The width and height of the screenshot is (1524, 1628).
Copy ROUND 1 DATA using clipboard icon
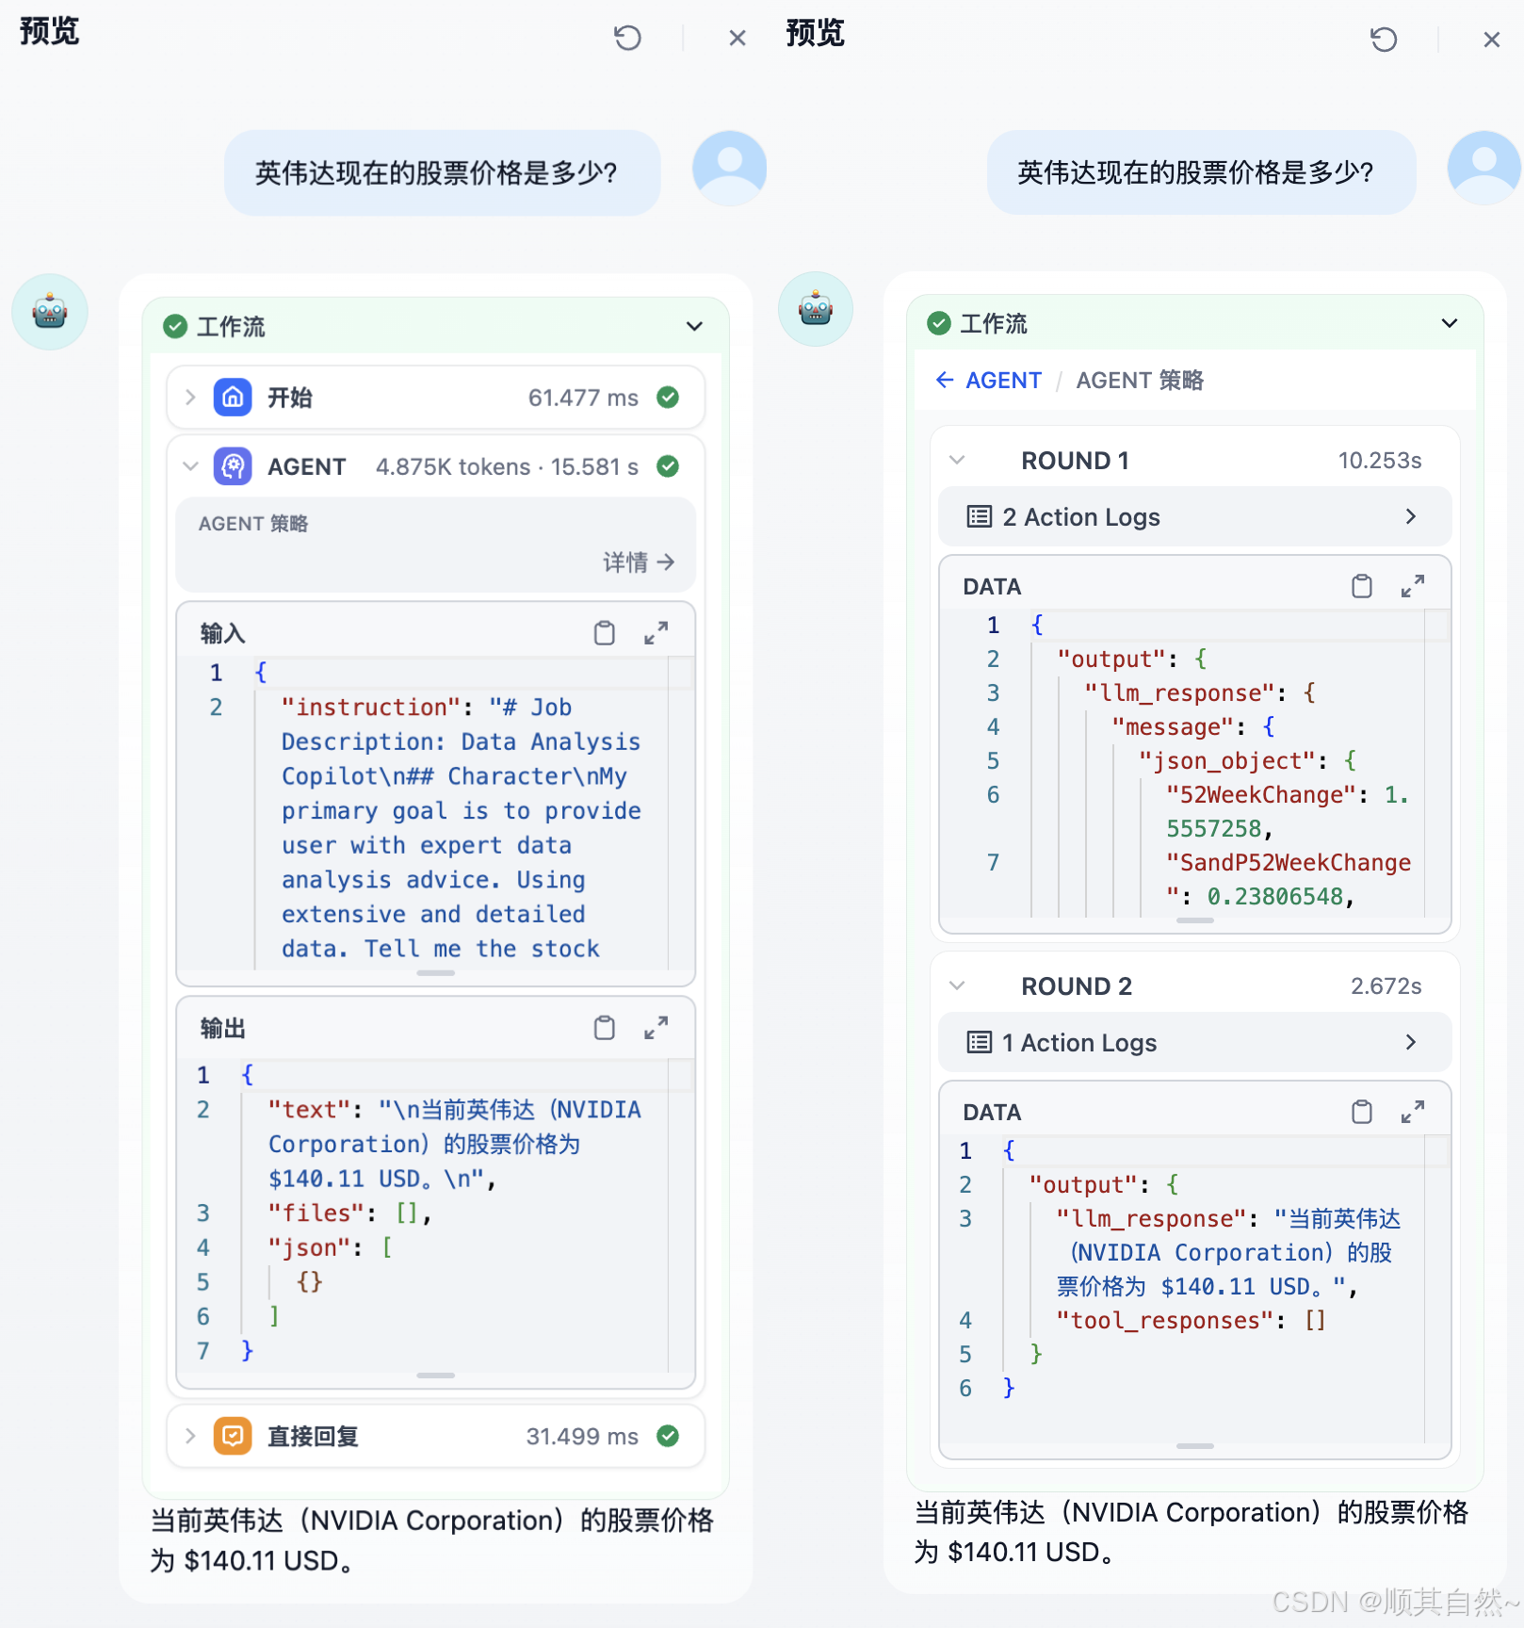coord(1362,586)
